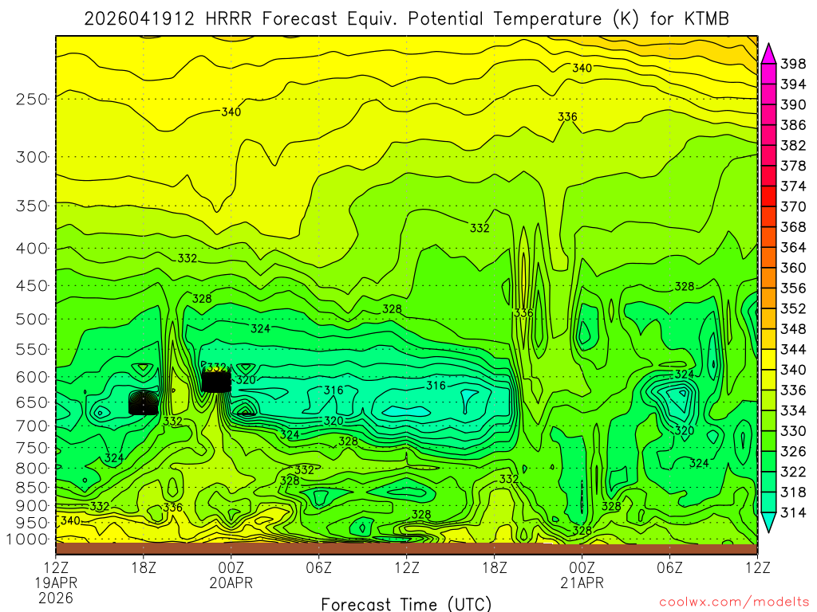Click the 360 color scale value
Screen dimensions: 817x612
click(793, 268)
